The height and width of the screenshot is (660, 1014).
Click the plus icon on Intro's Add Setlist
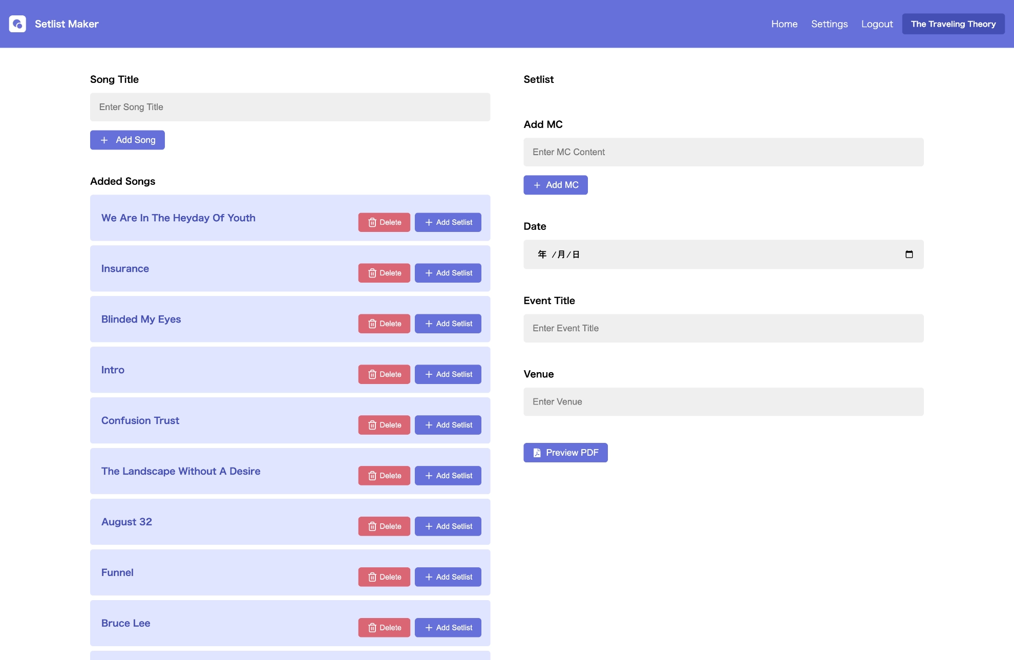pyautogui.click(x=429, y=374)
